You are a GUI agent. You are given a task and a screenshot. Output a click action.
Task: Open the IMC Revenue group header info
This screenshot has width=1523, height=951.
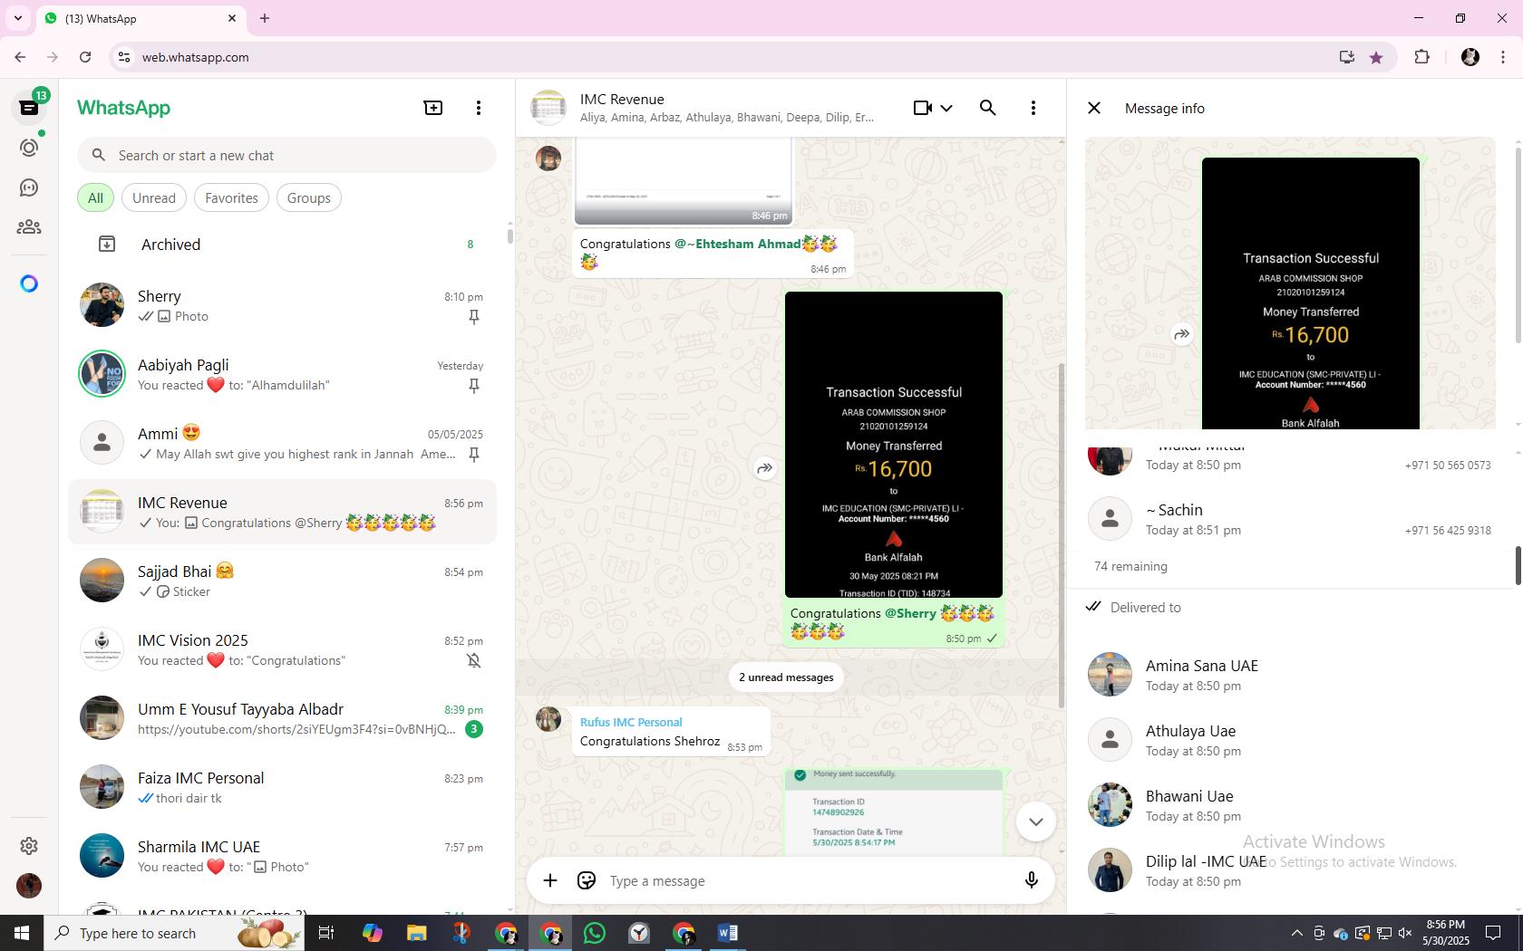click(x=725, y=108)
